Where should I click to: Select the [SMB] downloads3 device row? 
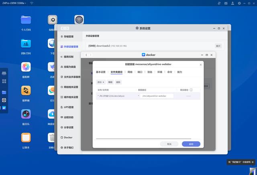pos(155,46)
